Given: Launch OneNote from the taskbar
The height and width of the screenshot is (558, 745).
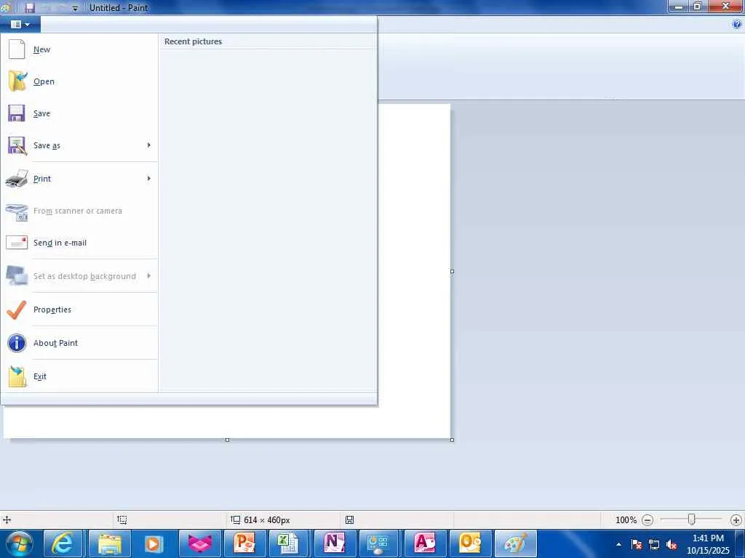Looking at the screenshot, I should tap(334, 543).
